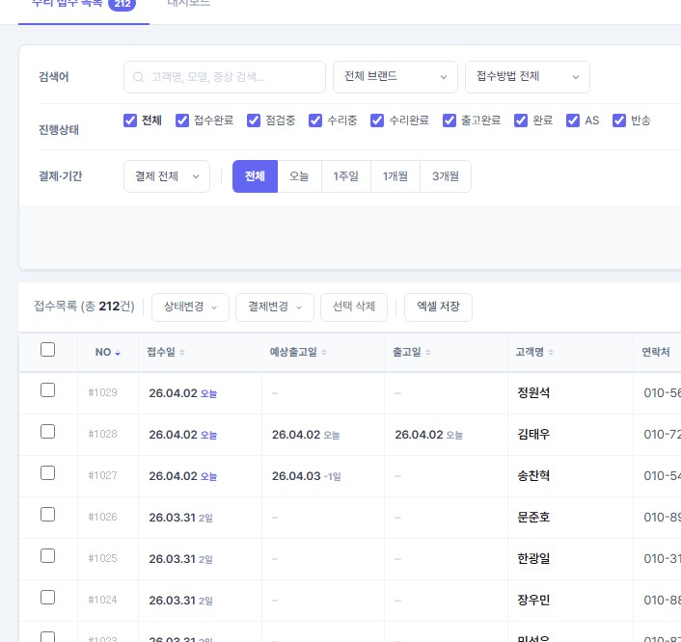This screenshot has width=681, height=642.
Task: Open the 상태변경 dropdown menu
Action: 190,308
